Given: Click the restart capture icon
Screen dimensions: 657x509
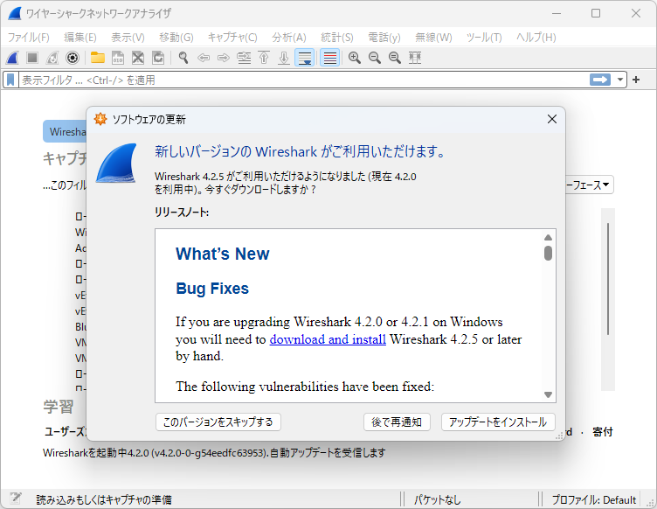Looking at the screenshot, I should (x=52, y=58).
